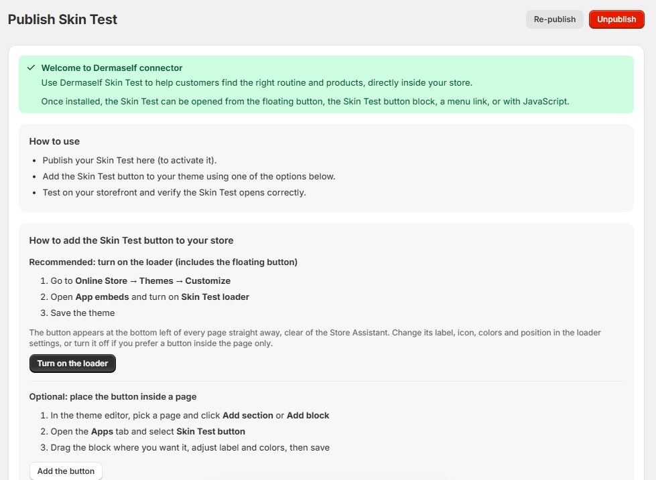
Task: Click 'How to add the Skin Test button' heading
Action: click(x=131, y=240)
